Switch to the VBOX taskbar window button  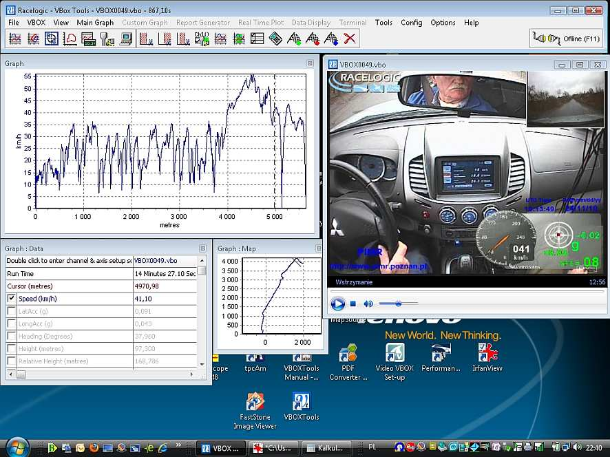click(x=220, y=448)
